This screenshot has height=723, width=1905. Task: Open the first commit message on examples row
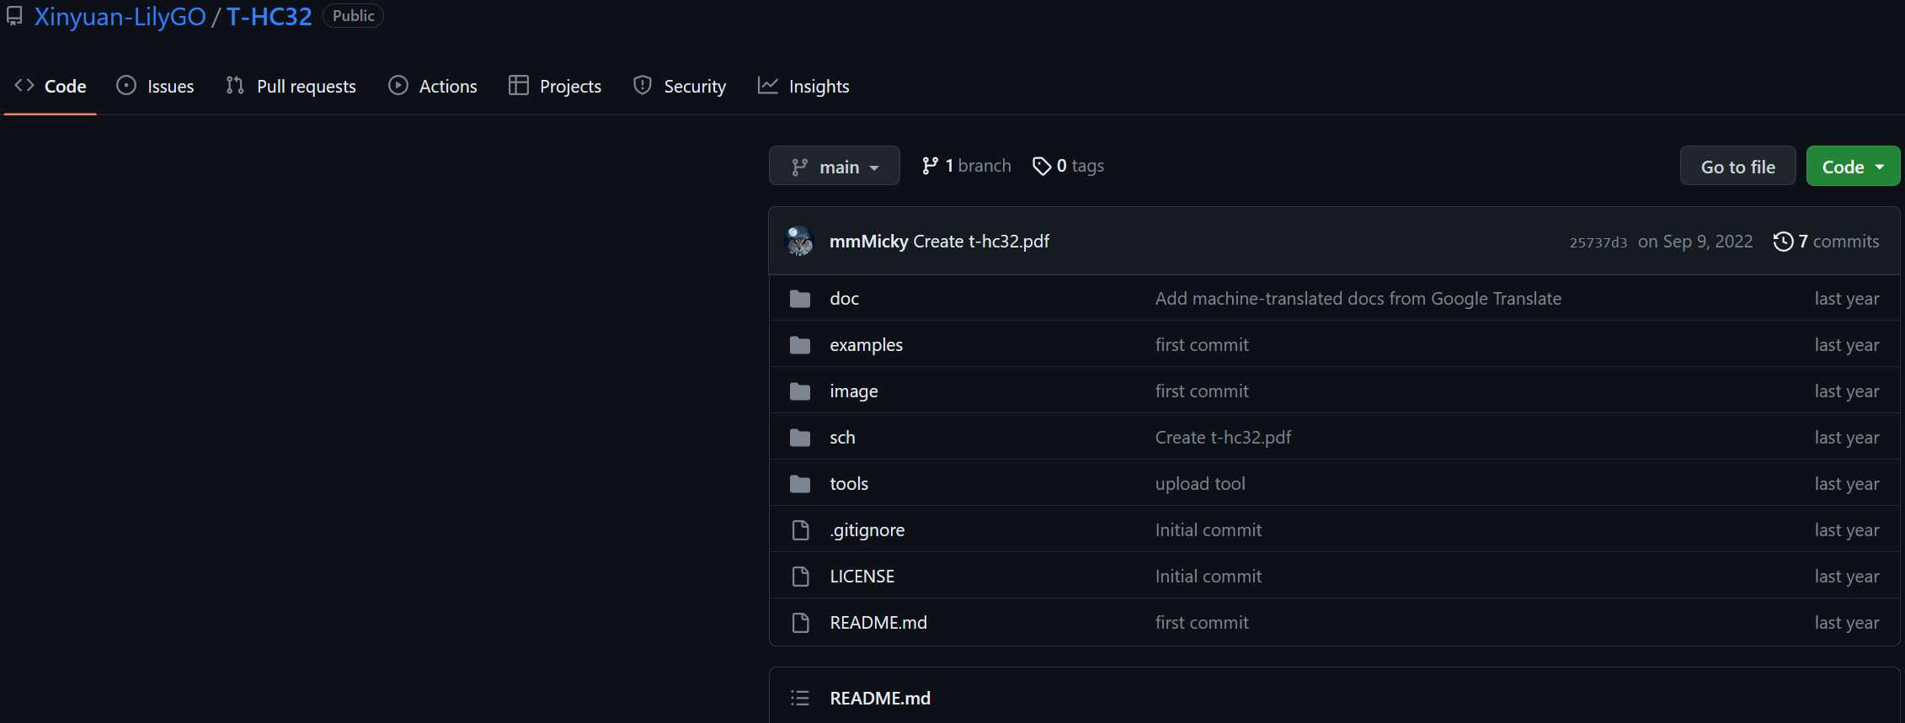coord(1202,345)
